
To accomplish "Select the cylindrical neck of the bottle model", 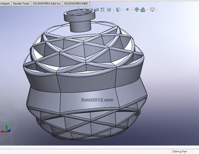I will [80, 27].
